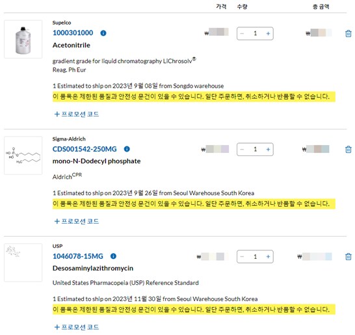Increase mono-N-Dodecyl phosphate quantity
Screen dimensions: 355x335
pos(268,150)
